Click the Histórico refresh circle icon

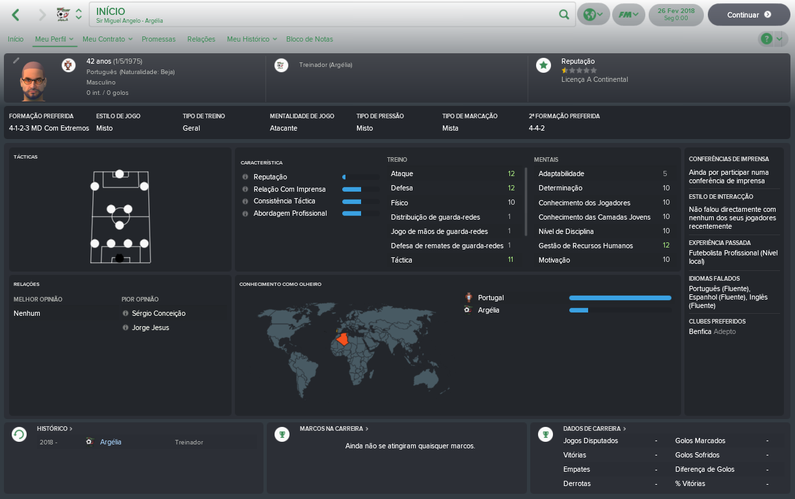point(20,435)
